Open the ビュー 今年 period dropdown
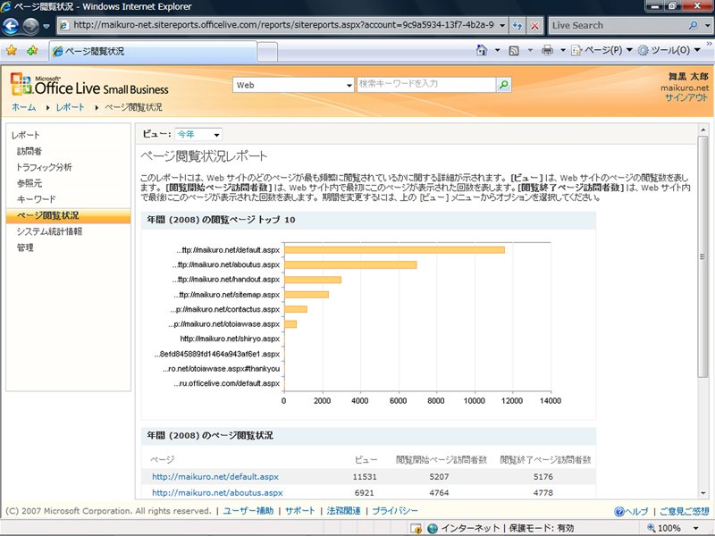The image size is (715, 536). 198,135
